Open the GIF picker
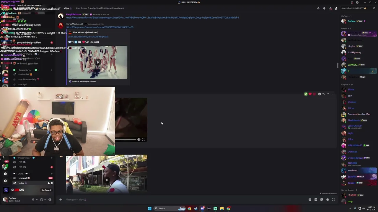Screen dimensions: 378x212 tap(316, 200)
